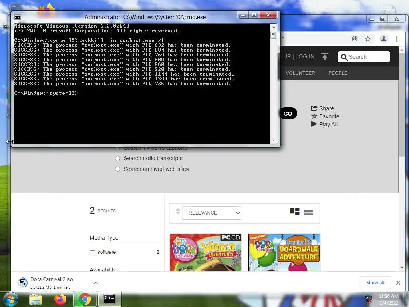Click the Play All triangle icon
Image resolution: width=409 pixels, height=307 pixels.
314,124
